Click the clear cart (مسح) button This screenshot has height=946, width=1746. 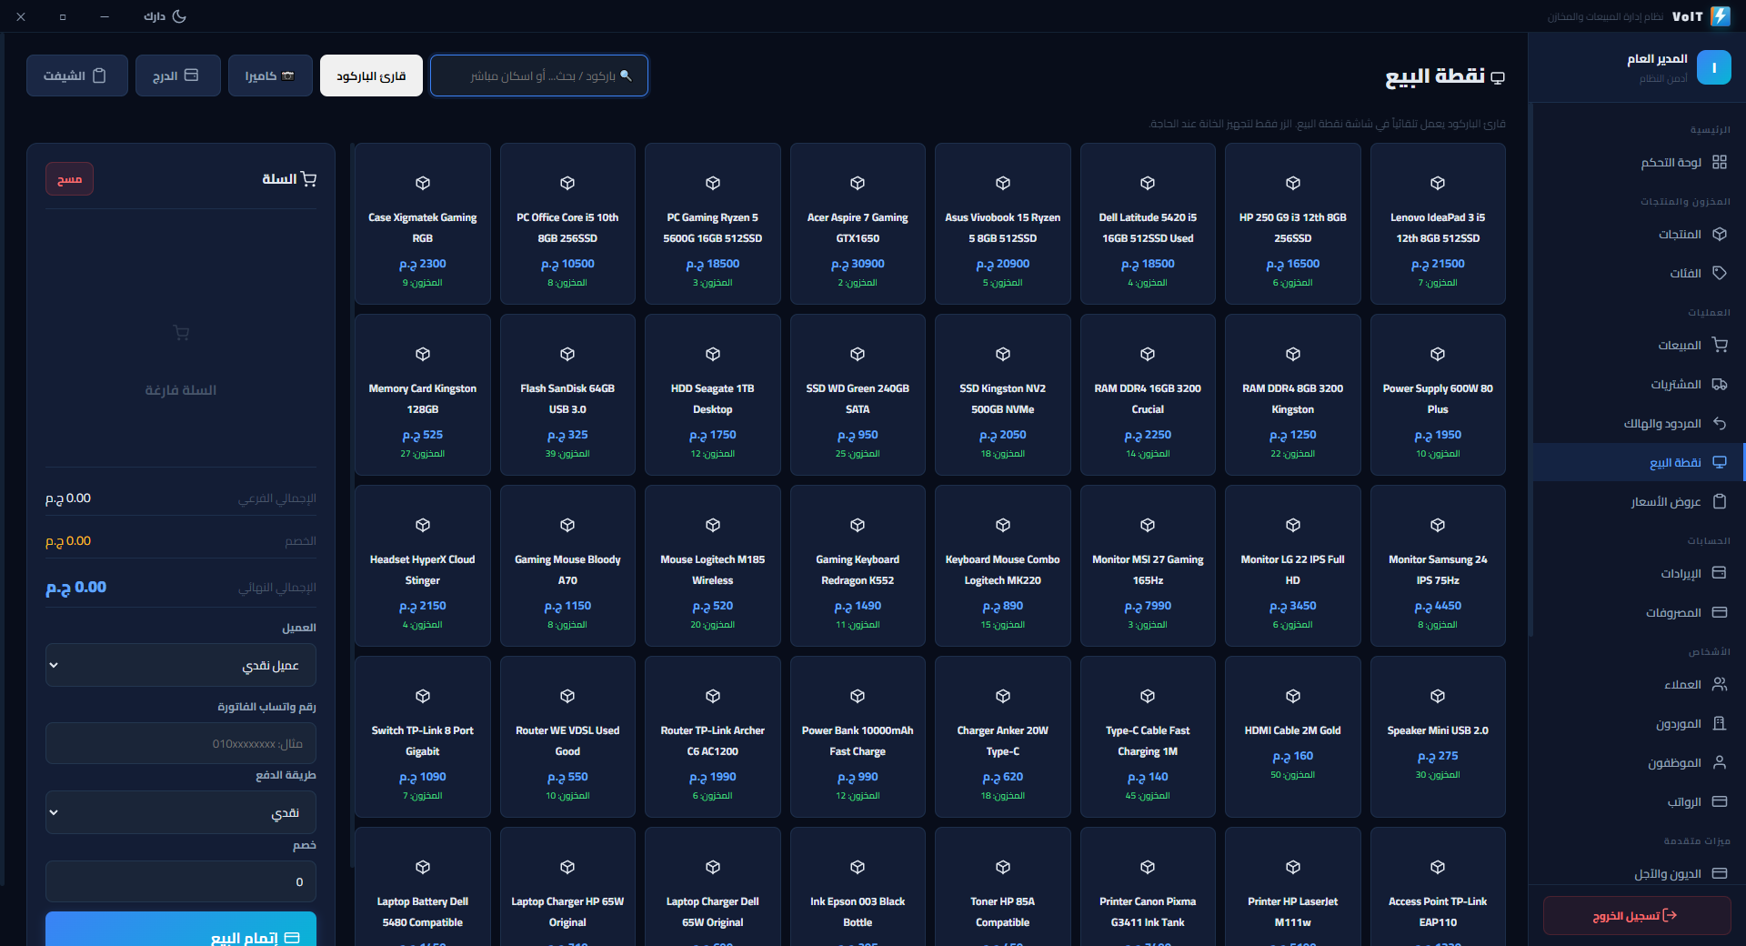point(69,179)
